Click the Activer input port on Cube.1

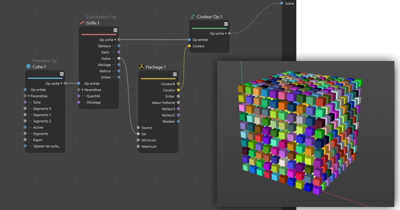click(x=25, y=127)
